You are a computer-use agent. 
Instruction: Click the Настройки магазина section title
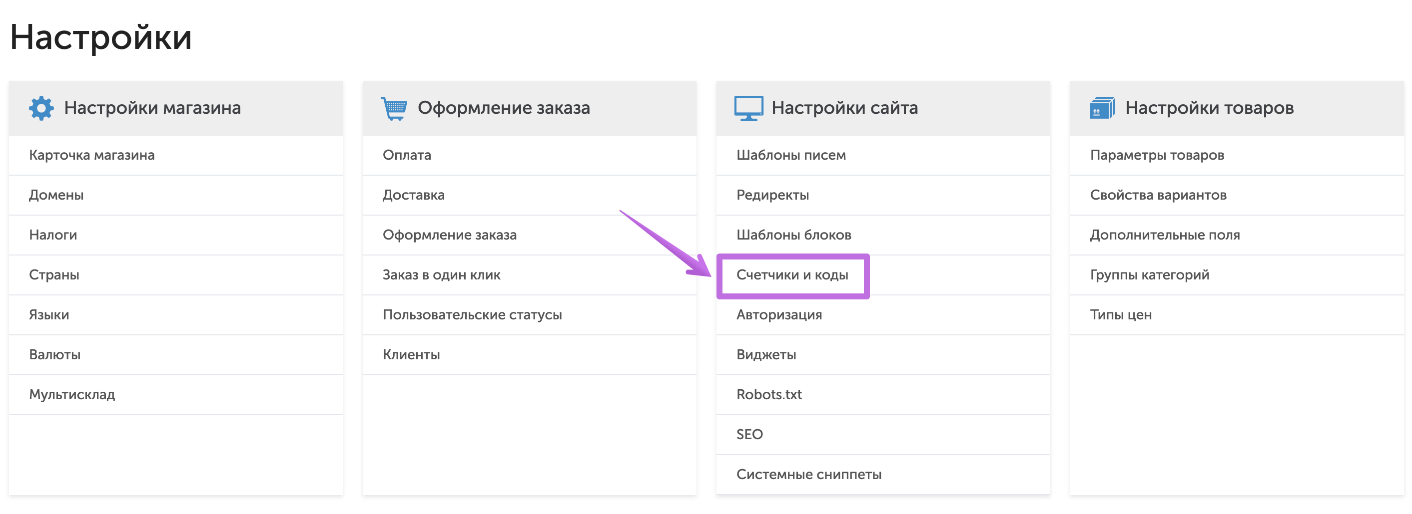click(152, 108)
